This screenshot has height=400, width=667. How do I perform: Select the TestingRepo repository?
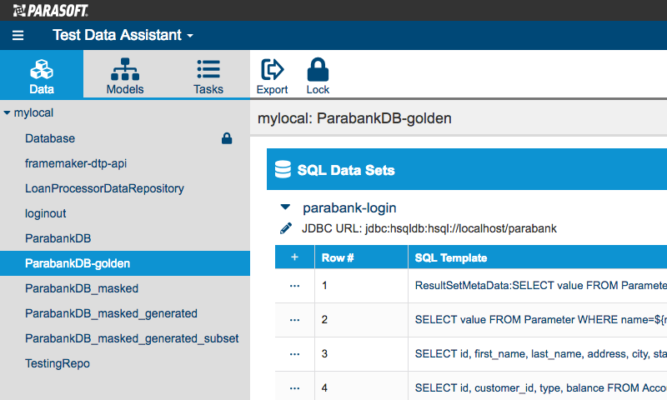58,364
